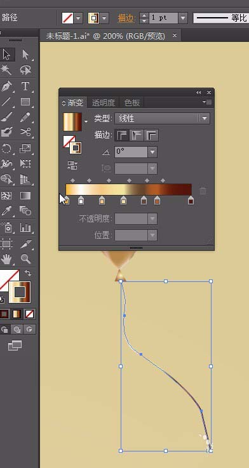This screenshot has width=249, height=468.
Task: Select the Pencil tool
Action: [25, 117]
